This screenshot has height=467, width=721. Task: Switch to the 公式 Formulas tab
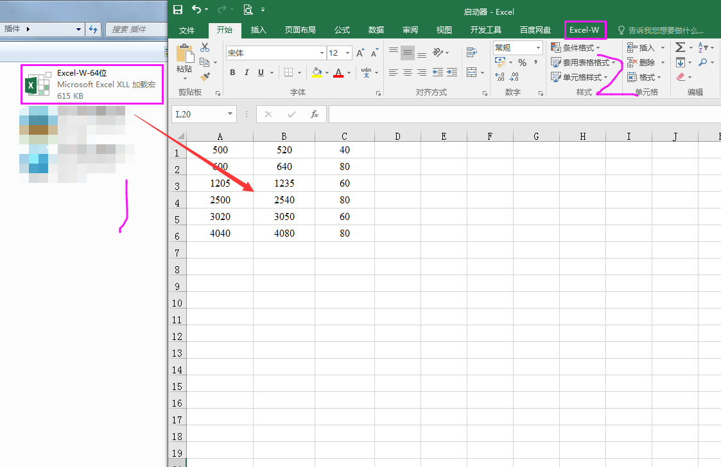click(x=342, y=30)
